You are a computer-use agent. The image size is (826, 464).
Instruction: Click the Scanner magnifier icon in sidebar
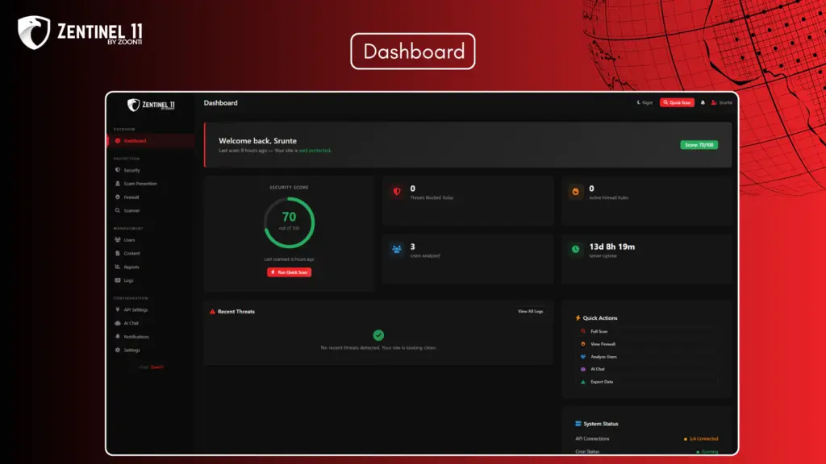(x=118, y=210)
